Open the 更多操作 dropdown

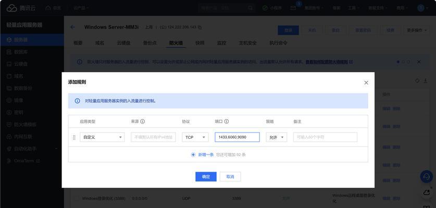coord(417,30)
